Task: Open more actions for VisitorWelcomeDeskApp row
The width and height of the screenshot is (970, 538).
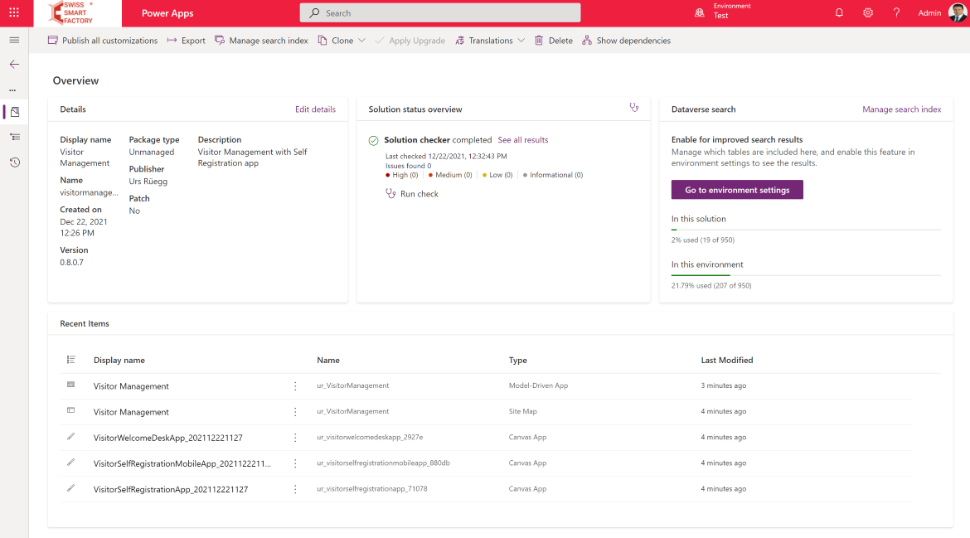Action: 295,438
